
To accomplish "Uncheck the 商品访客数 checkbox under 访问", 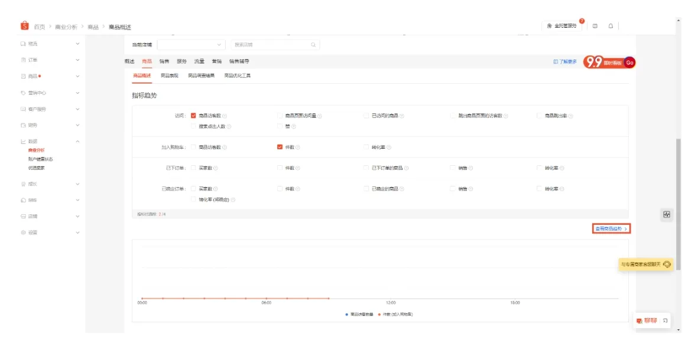I will pos(193,115).
